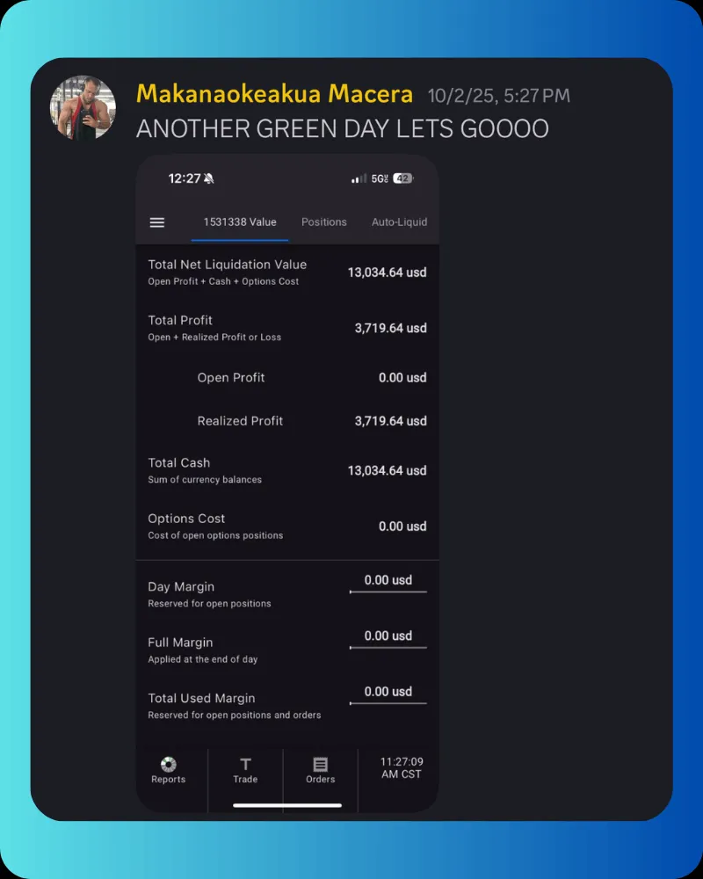Open the Reports pie-chart icon
Viewport: 703px width, 879px height.
(168, 765)
